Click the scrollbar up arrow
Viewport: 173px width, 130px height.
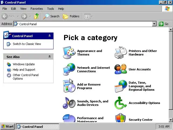[x=171, y=30]
